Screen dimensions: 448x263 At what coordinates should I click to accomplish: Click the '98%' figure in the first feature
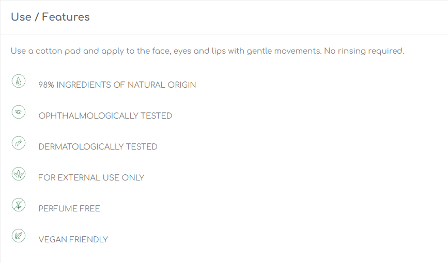(x=47, y=85)
